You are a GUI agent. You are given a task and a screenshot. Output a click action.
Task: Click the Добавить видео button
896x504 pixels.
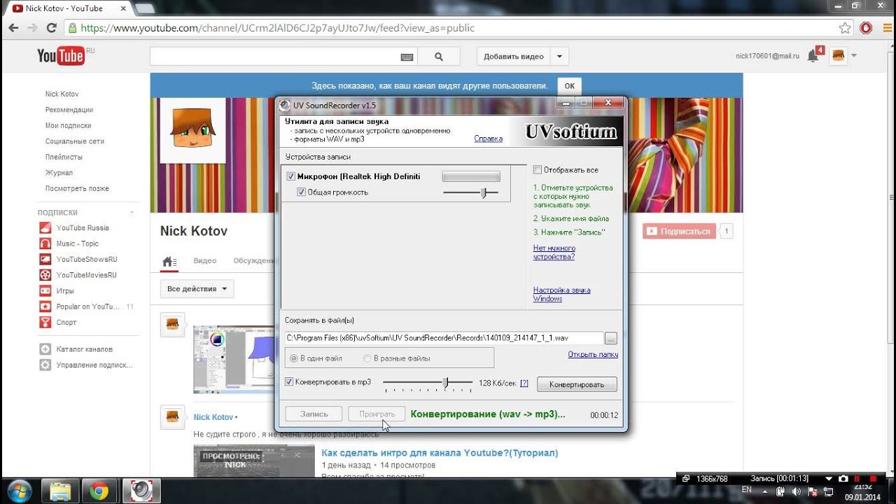514,57
